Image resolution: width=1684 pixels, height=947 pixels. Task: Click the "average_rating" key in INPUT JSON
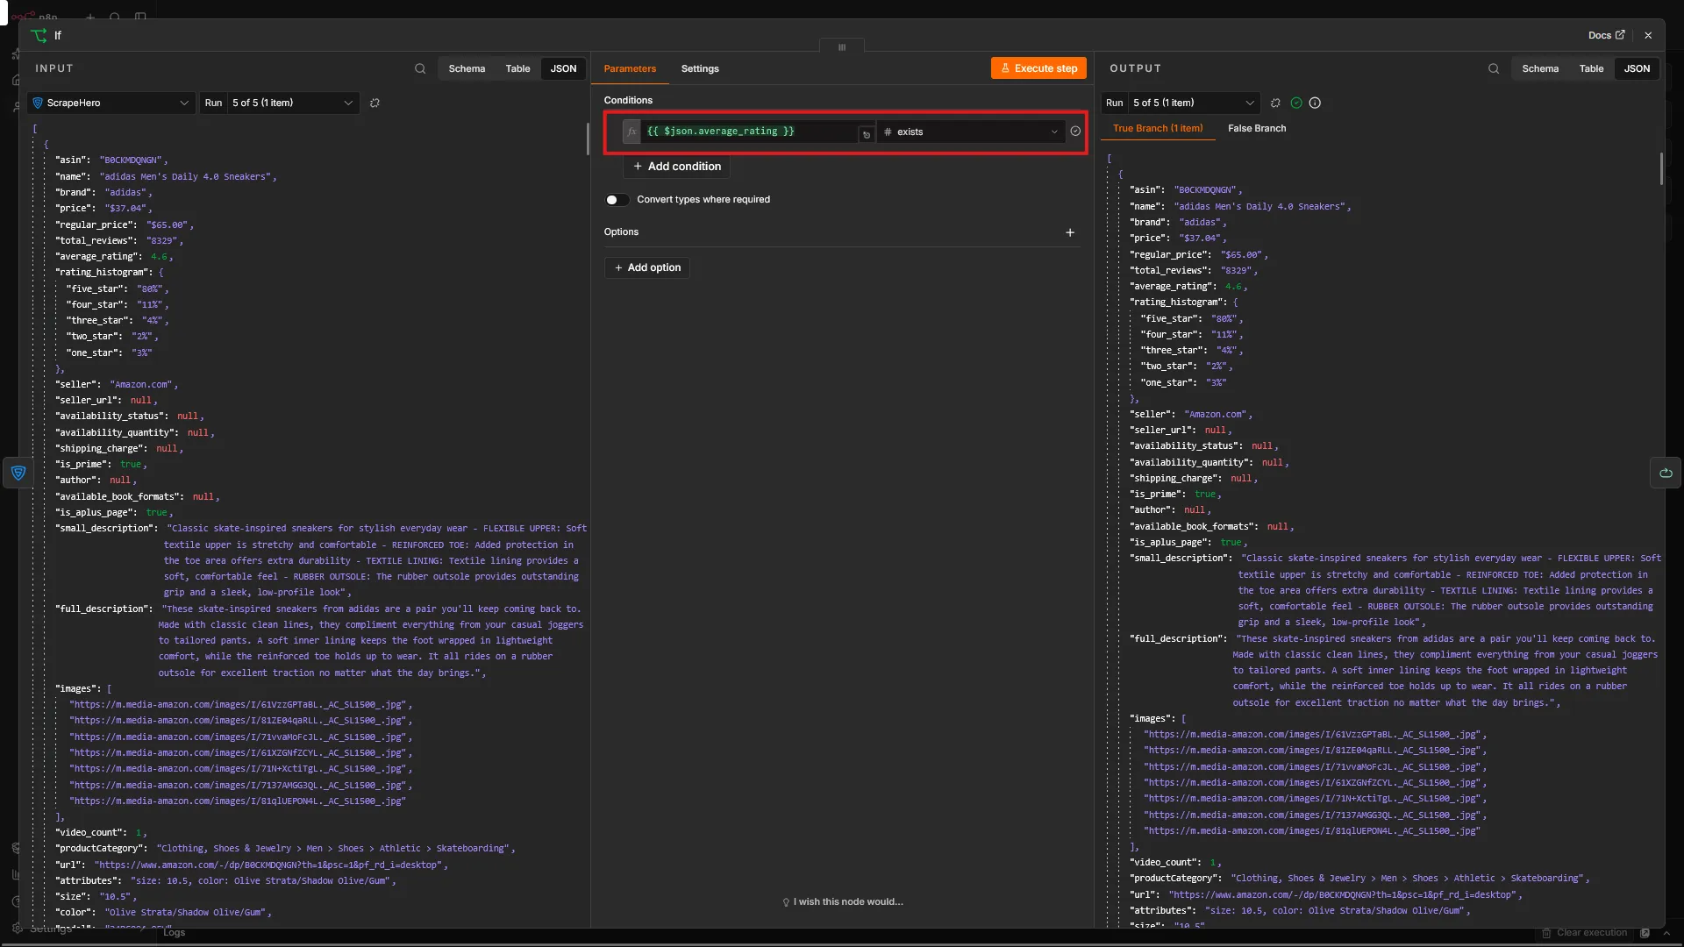coord(97,257)
